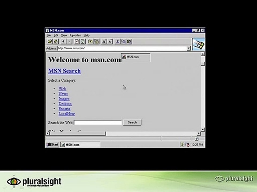The width and height of the screenshot is (257, 192).
Task: Click the vertical scrollbar up arrow
Action: [x=203, y=54]
